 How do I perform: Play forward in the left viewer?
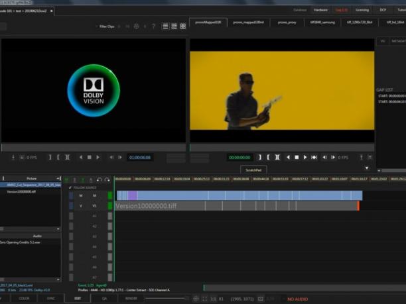[x=98, y=157]
